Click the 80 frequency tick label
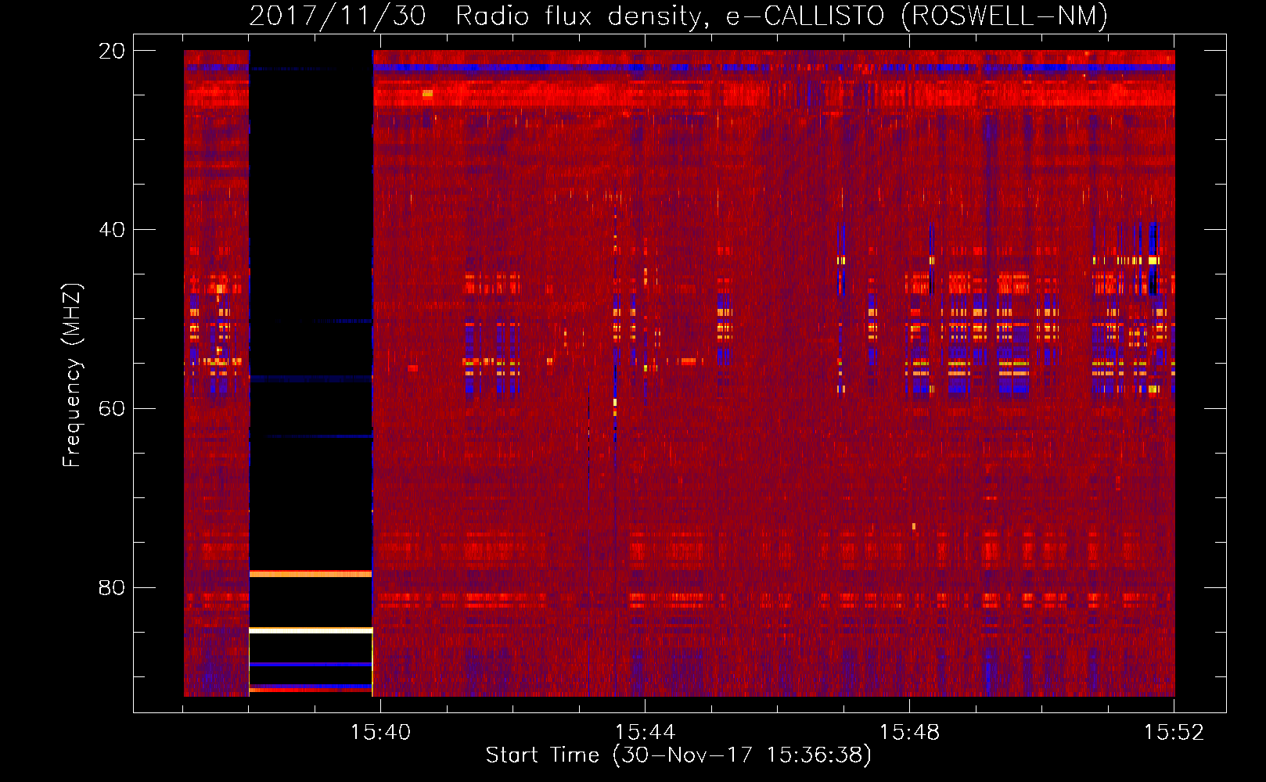1266x782 pixels. click(x=112, y=588)
